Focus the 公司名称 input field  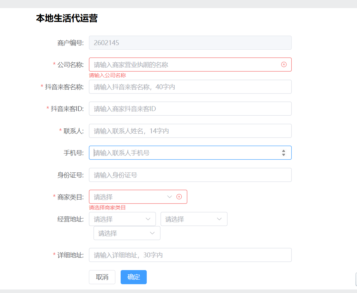190,65
